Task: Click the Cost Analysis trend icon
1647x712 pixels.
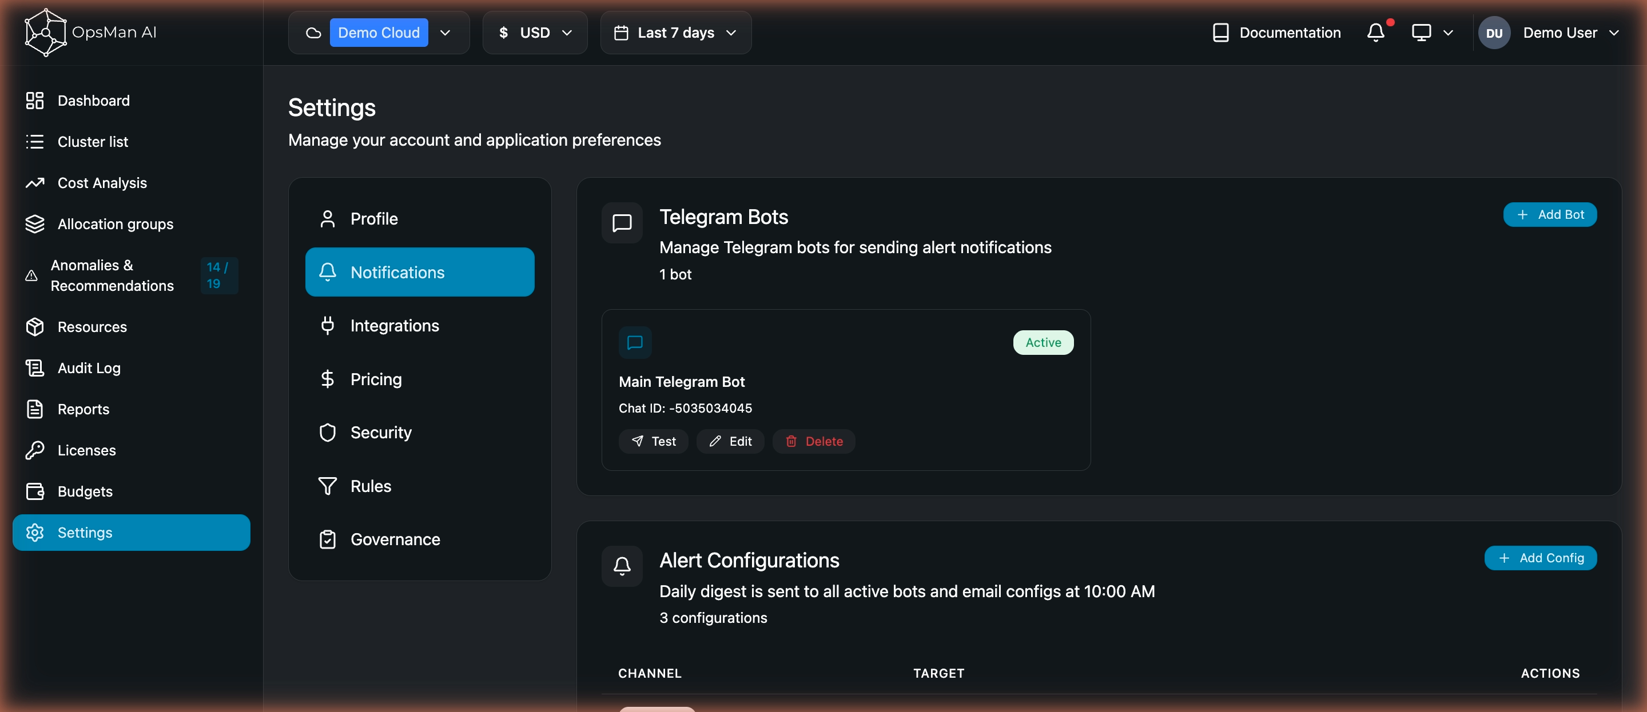Action: pos(34,183)
